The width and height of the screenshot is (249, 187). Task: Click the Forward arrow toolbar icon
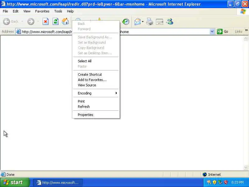click(x=31, y=22)
